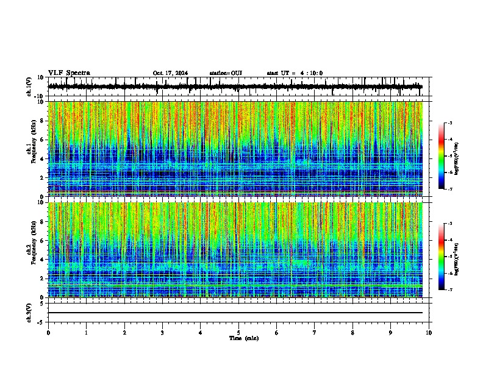Click the "-3" label on ch.1 colorbar

click(x=449, y=123)
